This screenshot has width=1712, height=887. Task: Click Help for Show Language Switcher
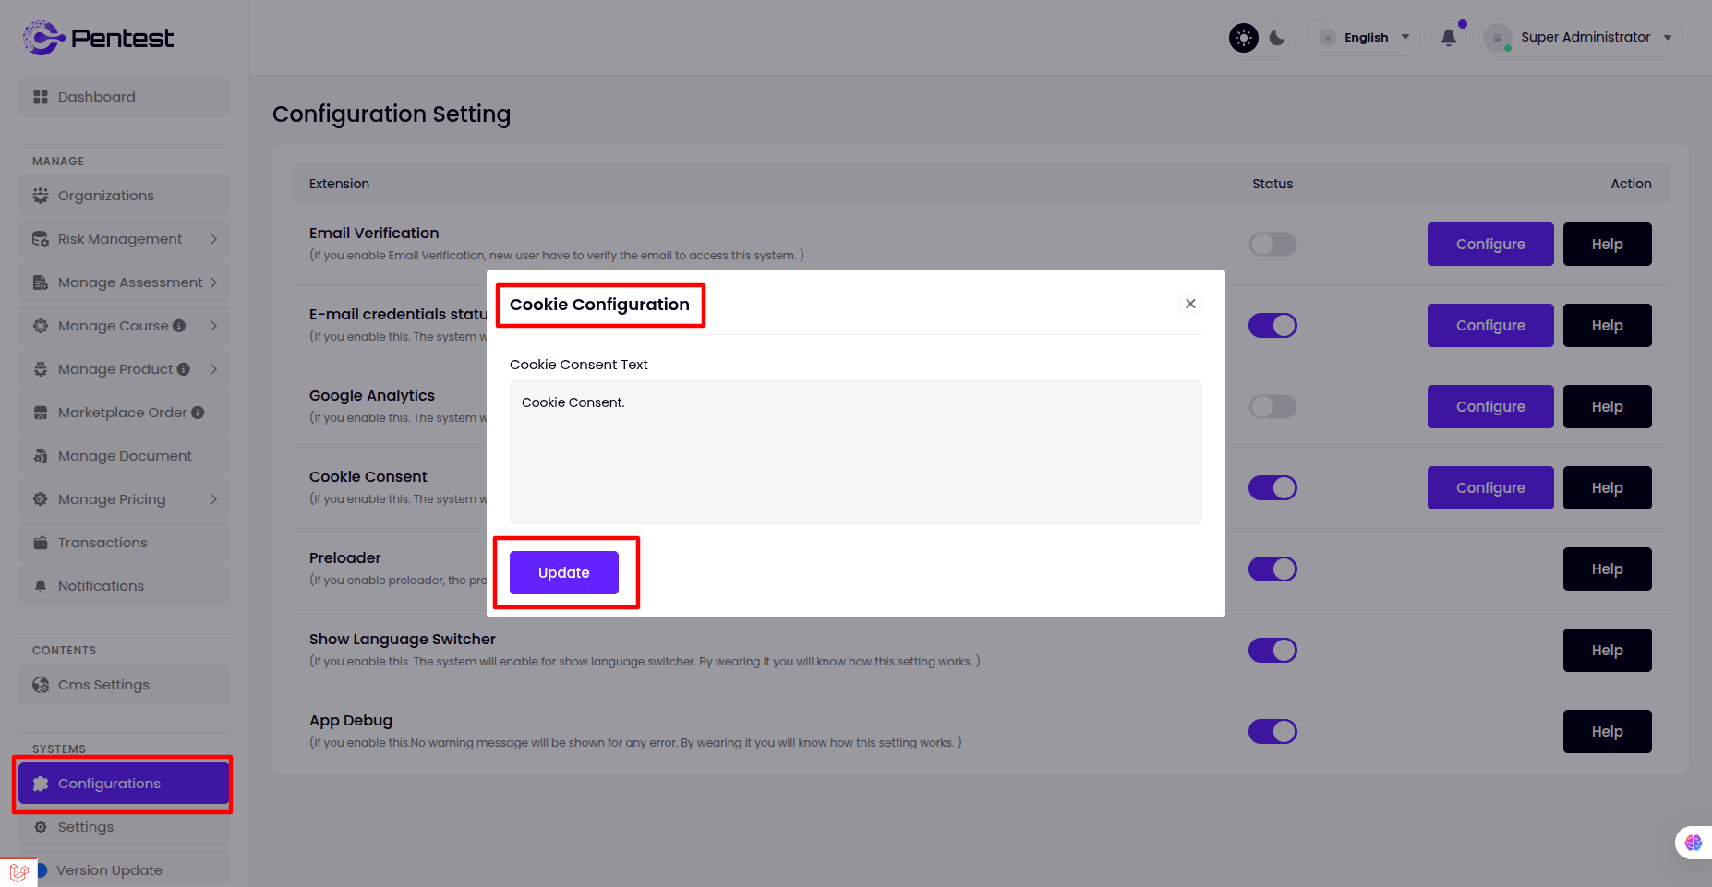coord(1607,650)
